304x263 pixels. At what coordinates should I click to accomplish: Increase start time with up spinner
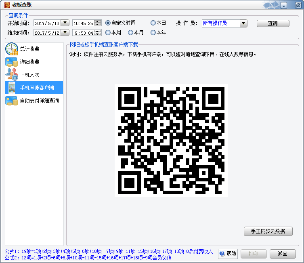coord(98,21)
